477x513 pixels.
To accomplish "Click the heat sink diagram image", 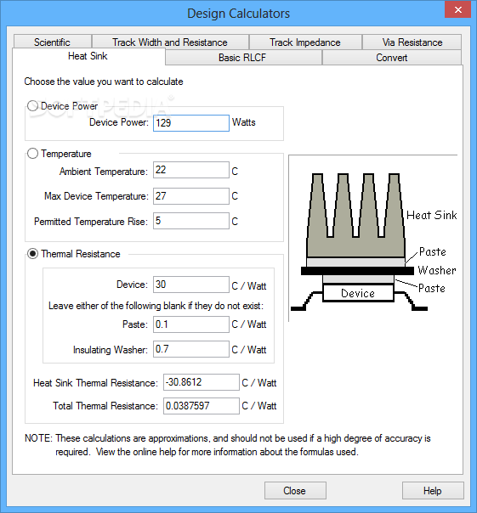I will point(372,238).
